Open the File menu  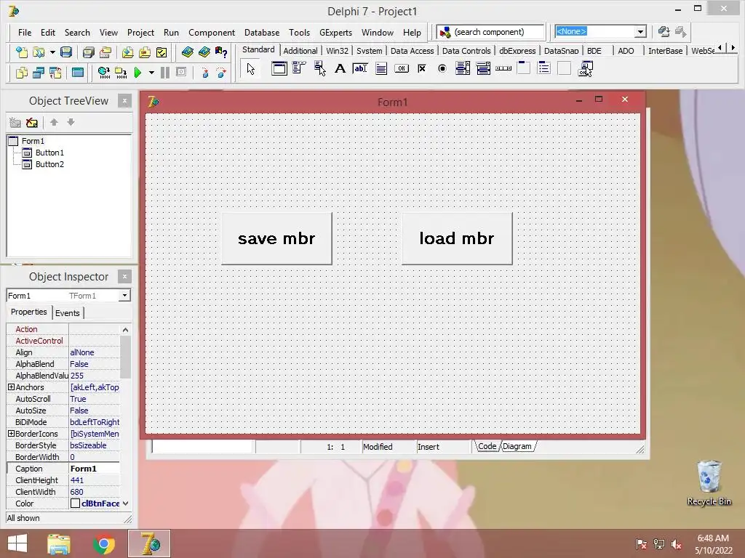click(25, 32)
